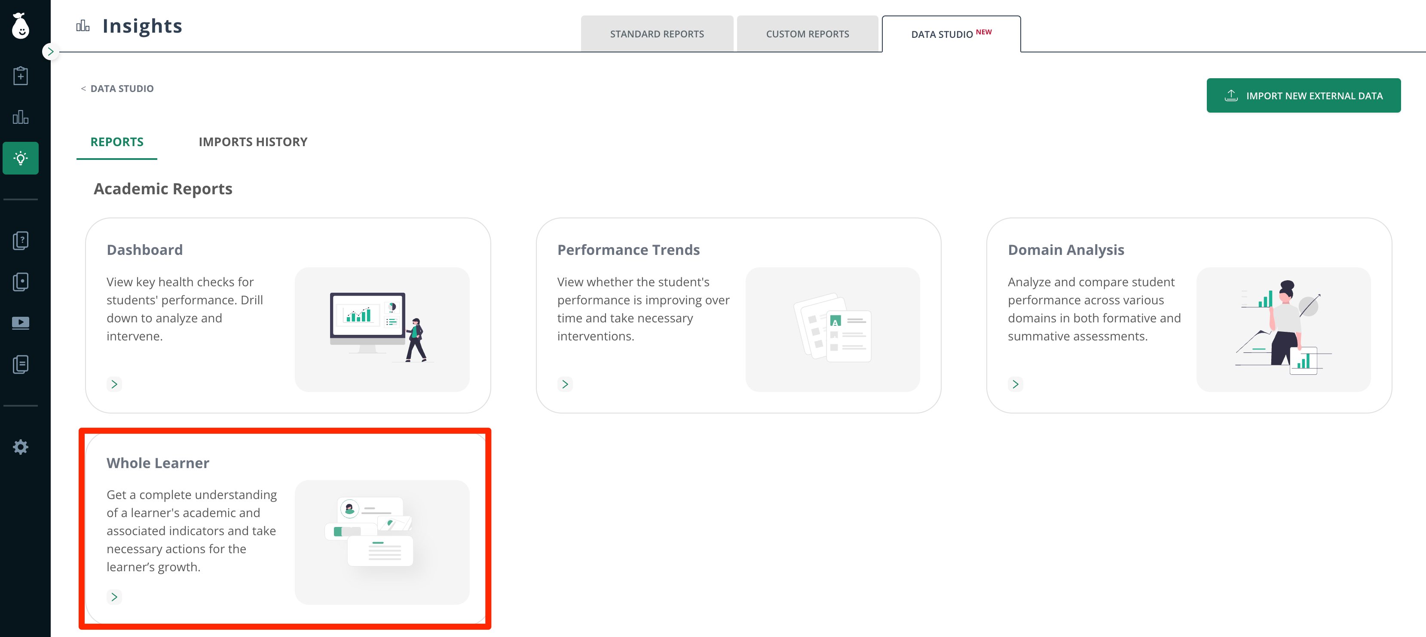Click the Dashboard card title

[144, 250]
